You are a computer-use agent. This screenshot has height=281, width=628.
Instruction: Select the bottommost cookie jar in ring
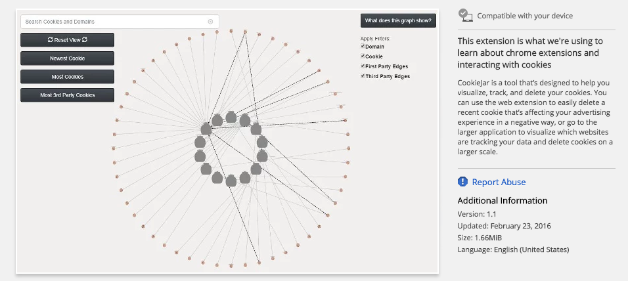pyautogui.click(x=231, y=181)
